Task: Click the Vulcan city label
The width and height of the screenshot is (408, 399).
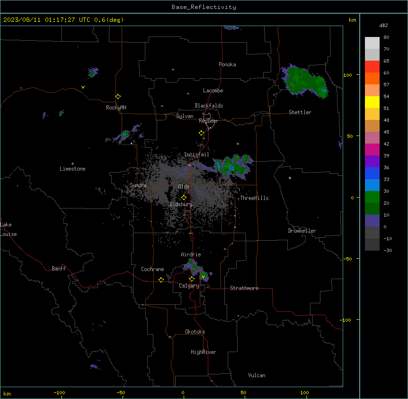Action: pos(257,375)
